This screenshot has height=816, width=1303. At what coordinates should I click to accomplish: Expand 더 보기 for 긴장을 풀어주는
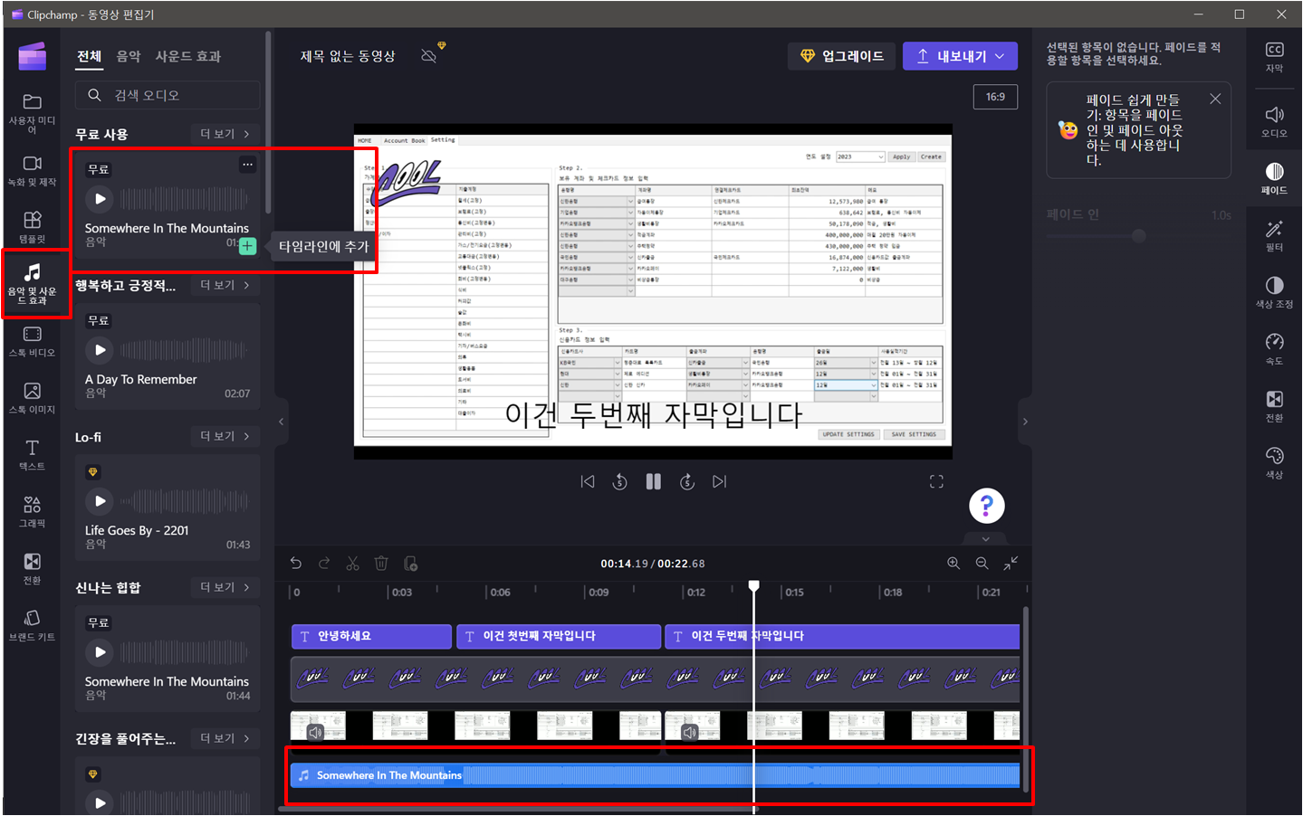[x=225, y=738]
